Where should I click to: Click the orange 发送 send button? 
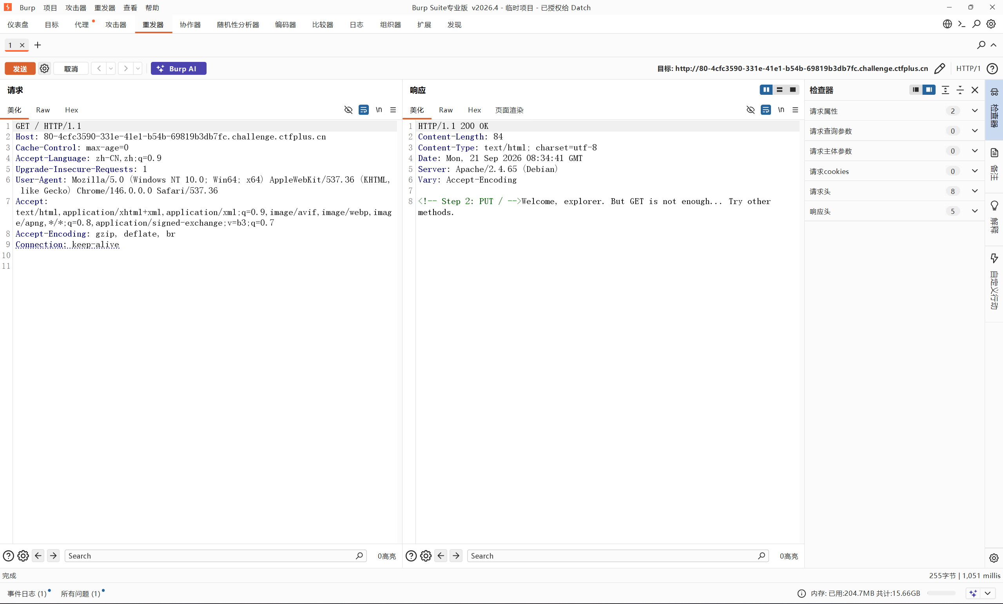coord(20,68)
